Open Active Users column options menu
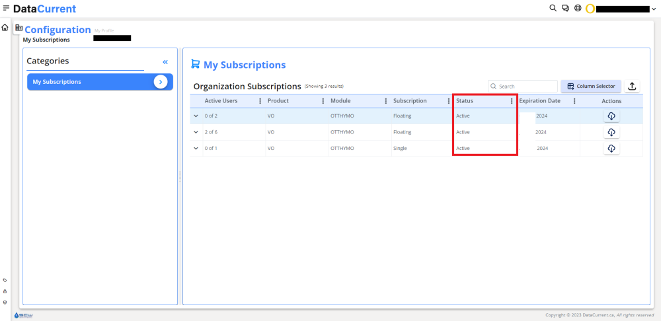661x321 pixels. point(260,101)
